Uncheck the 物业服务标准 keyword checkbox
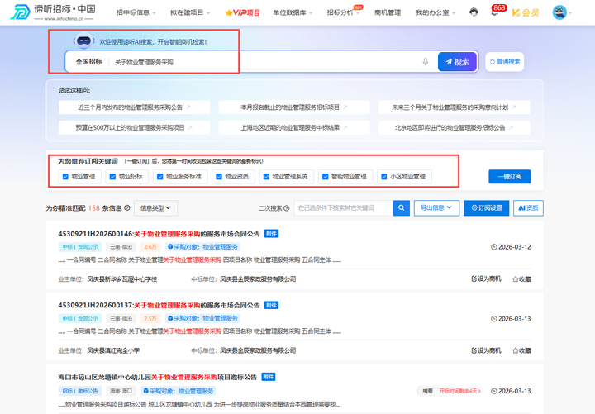Screen dimensions: 595x414 [x=159, y=177]
